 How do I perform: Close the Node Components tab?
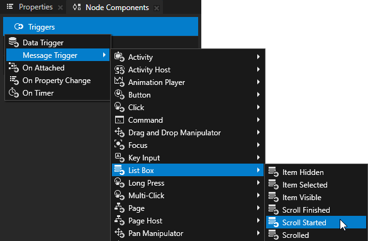click(x=157, y=8)
